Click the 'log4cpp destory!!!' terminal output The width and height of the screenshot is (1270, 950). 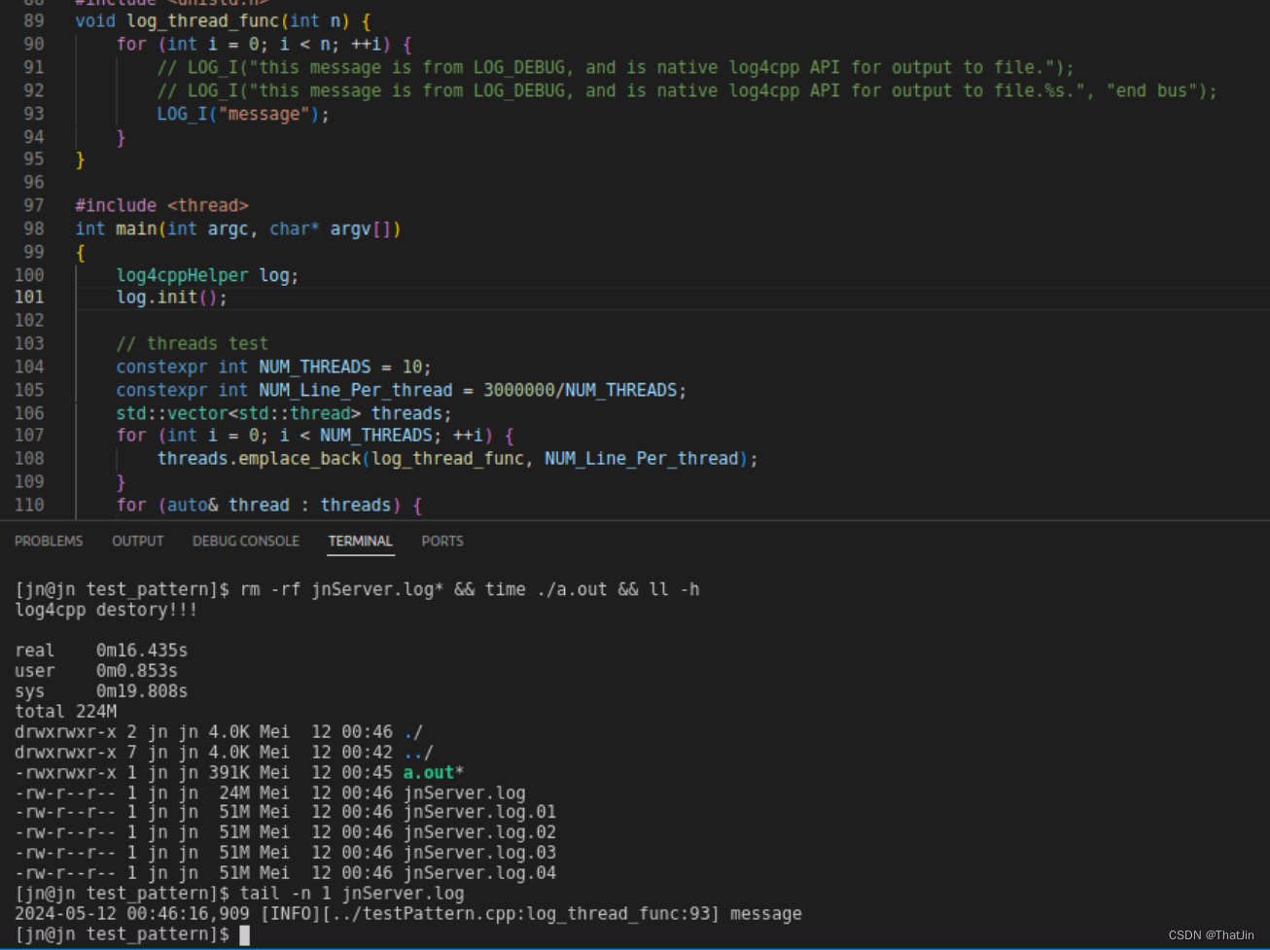(106, 610)
